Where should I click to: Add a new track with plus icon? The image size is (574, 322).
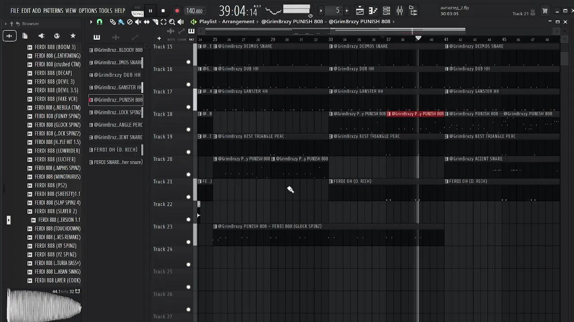point(159,38)
